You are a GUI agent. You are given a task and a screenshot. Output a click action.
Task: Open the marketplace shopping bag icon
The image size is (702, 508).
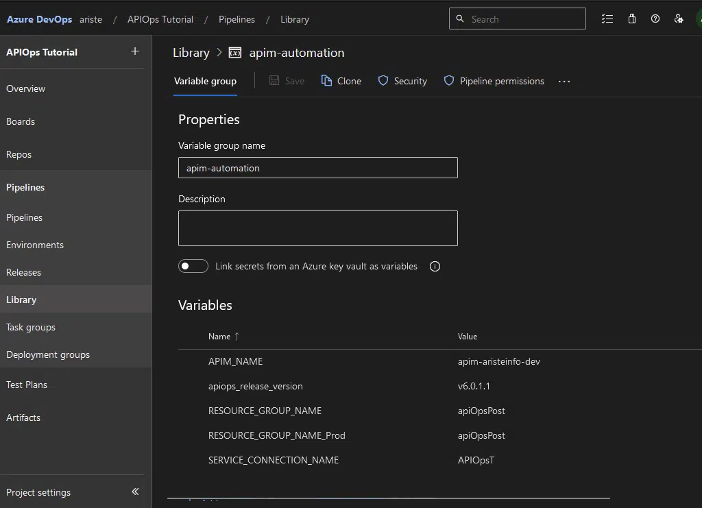631,19
